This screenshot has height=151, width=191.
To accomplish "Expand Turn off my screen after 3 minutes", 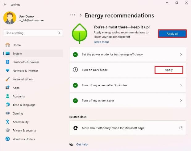I will coord(181,85).
